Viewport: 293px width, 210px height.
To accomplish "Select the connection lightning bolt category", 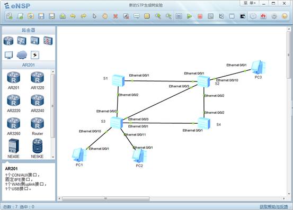I will tap(35, 55).
